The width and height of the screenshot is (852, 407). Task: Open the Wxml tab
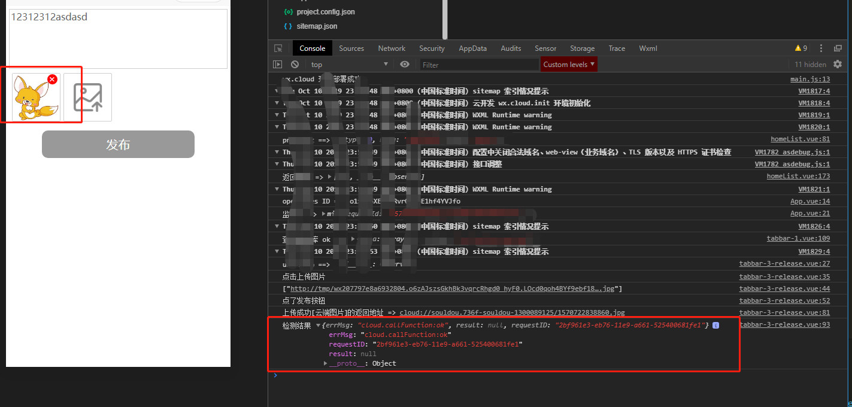(x=648, y=48)
